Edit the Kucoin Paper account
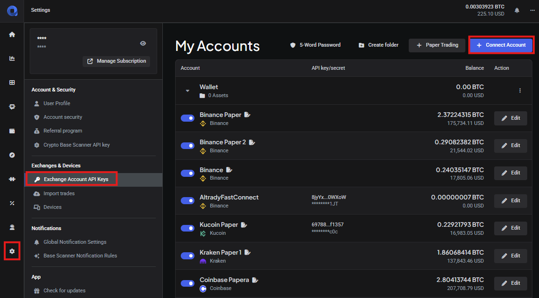The width and height of the screenshot is (539, 298). 511,228
